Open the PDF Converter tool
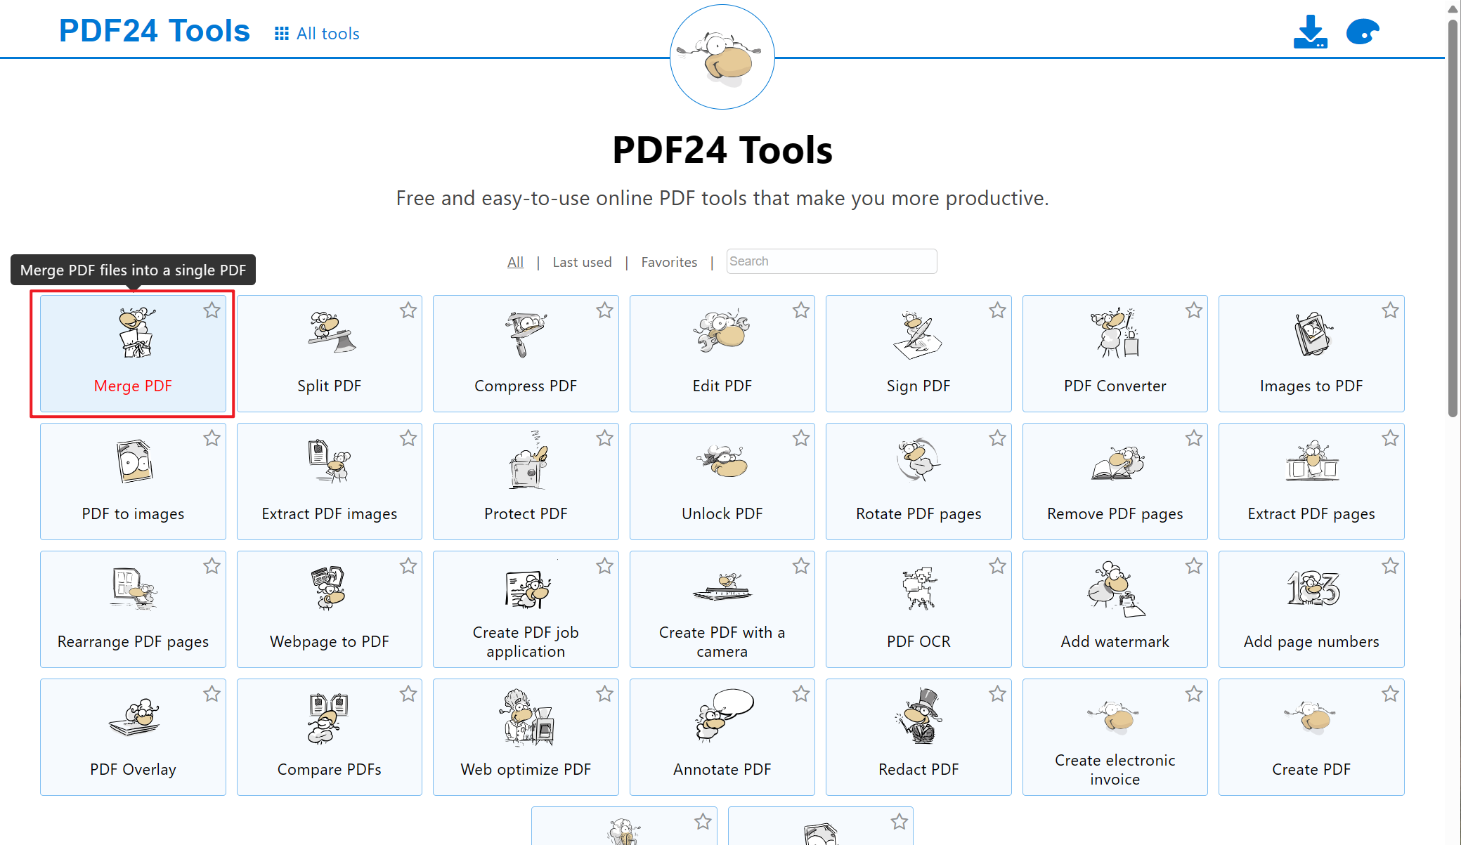Screen dimensions: 1461x845 [1115, 353]
